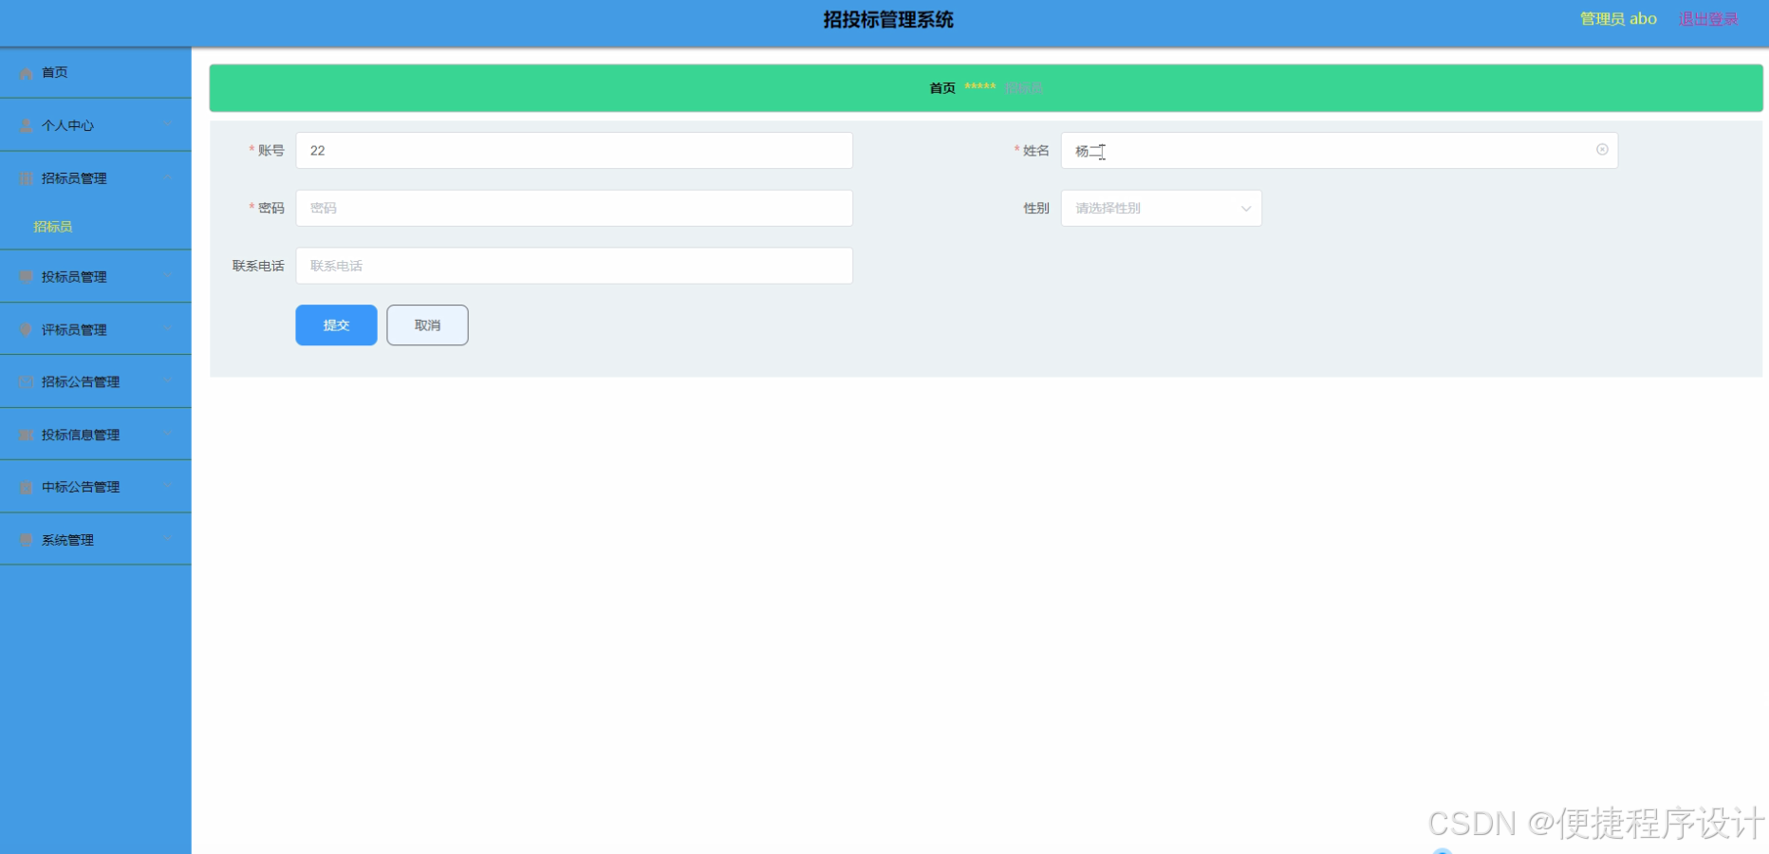This screenshot has width=1769, height=854.
Task: Expand the 系统管理 menu chevron
Action: pos(167,539)
